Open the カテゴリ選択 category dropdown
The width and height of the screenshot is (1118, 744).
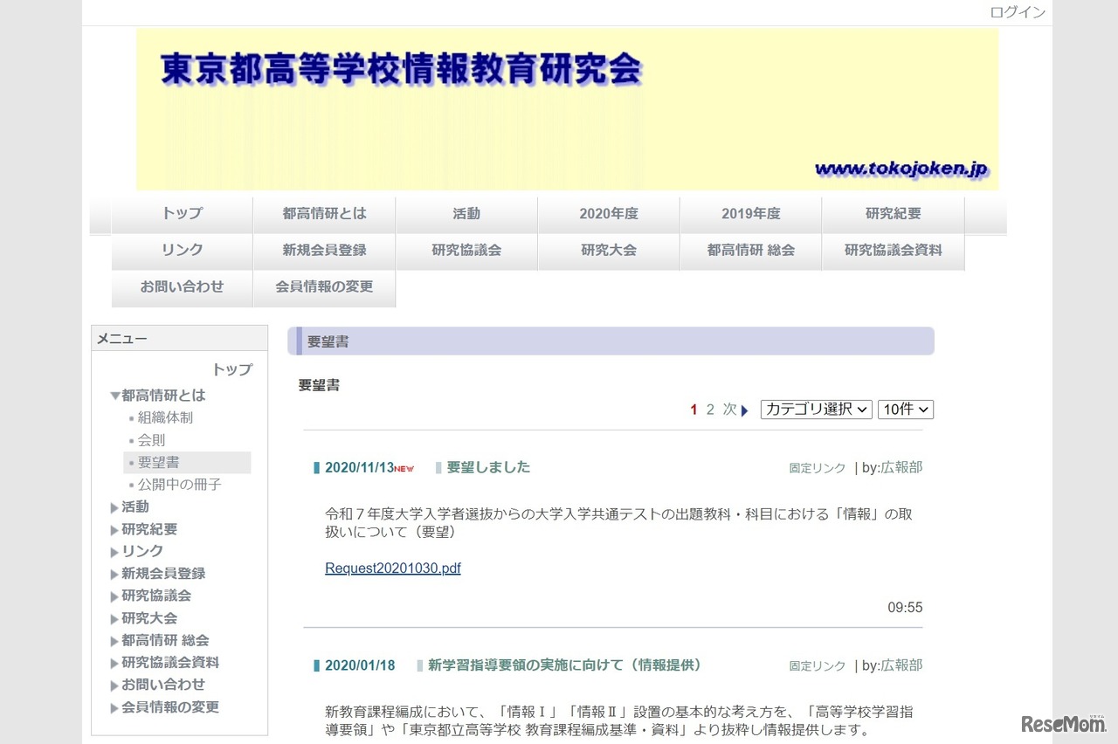click(x=815, y=409)
